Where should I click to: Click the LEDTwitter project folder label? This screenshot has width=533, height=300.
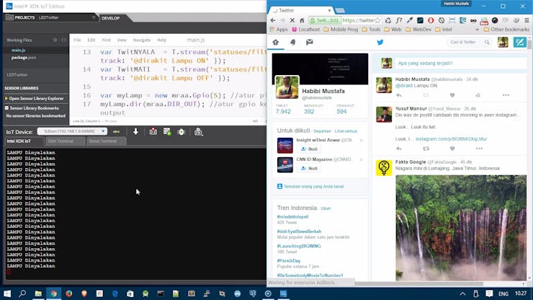point(17,74)
